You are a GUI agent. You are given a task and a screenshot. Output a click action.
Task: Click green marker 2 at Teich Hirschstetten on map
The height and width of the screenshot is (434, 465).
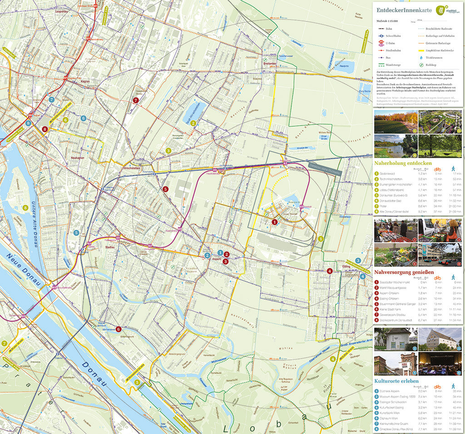pyautogui.click(x=193, y=123)
